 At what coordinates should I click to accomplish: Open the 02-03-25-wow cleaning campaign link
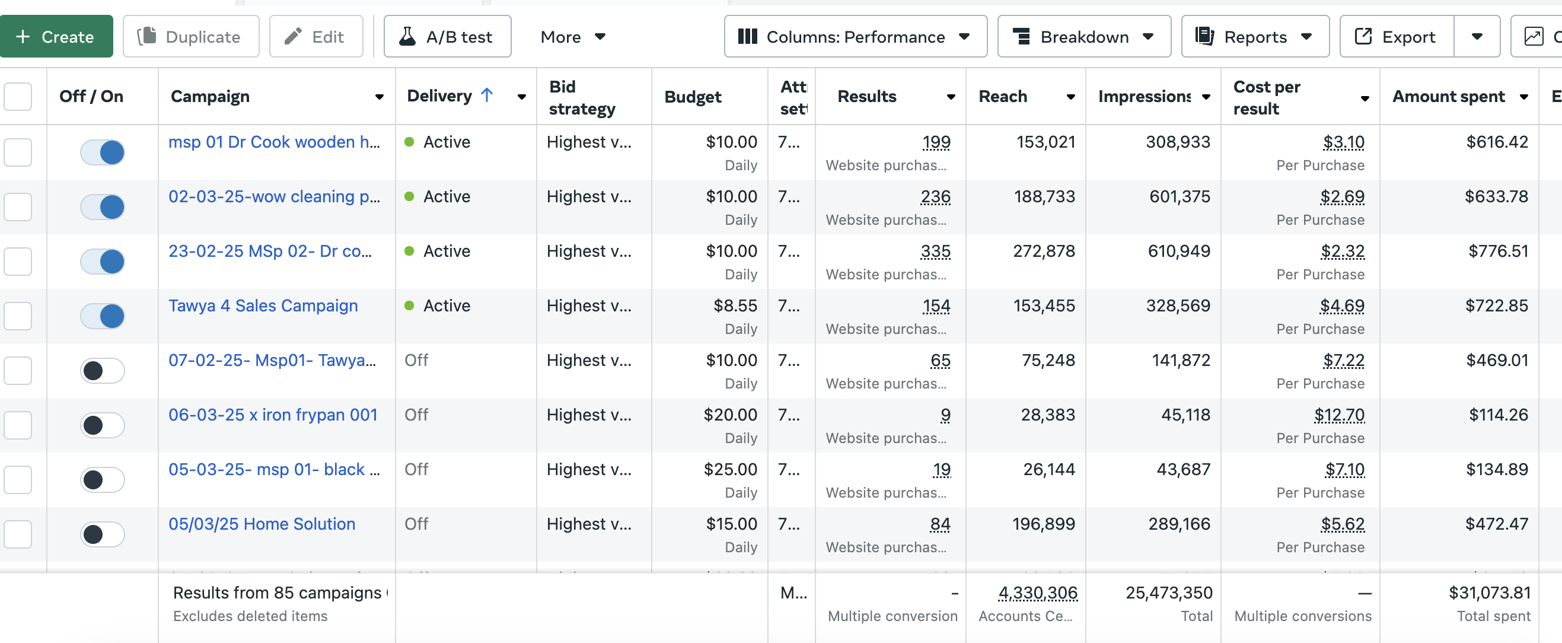[x=274, y=196]
